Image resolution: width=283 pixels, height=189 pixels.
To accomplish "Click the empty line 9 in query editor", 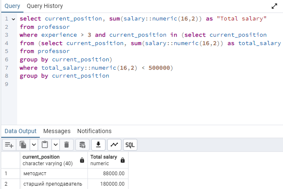I will 150,84.
